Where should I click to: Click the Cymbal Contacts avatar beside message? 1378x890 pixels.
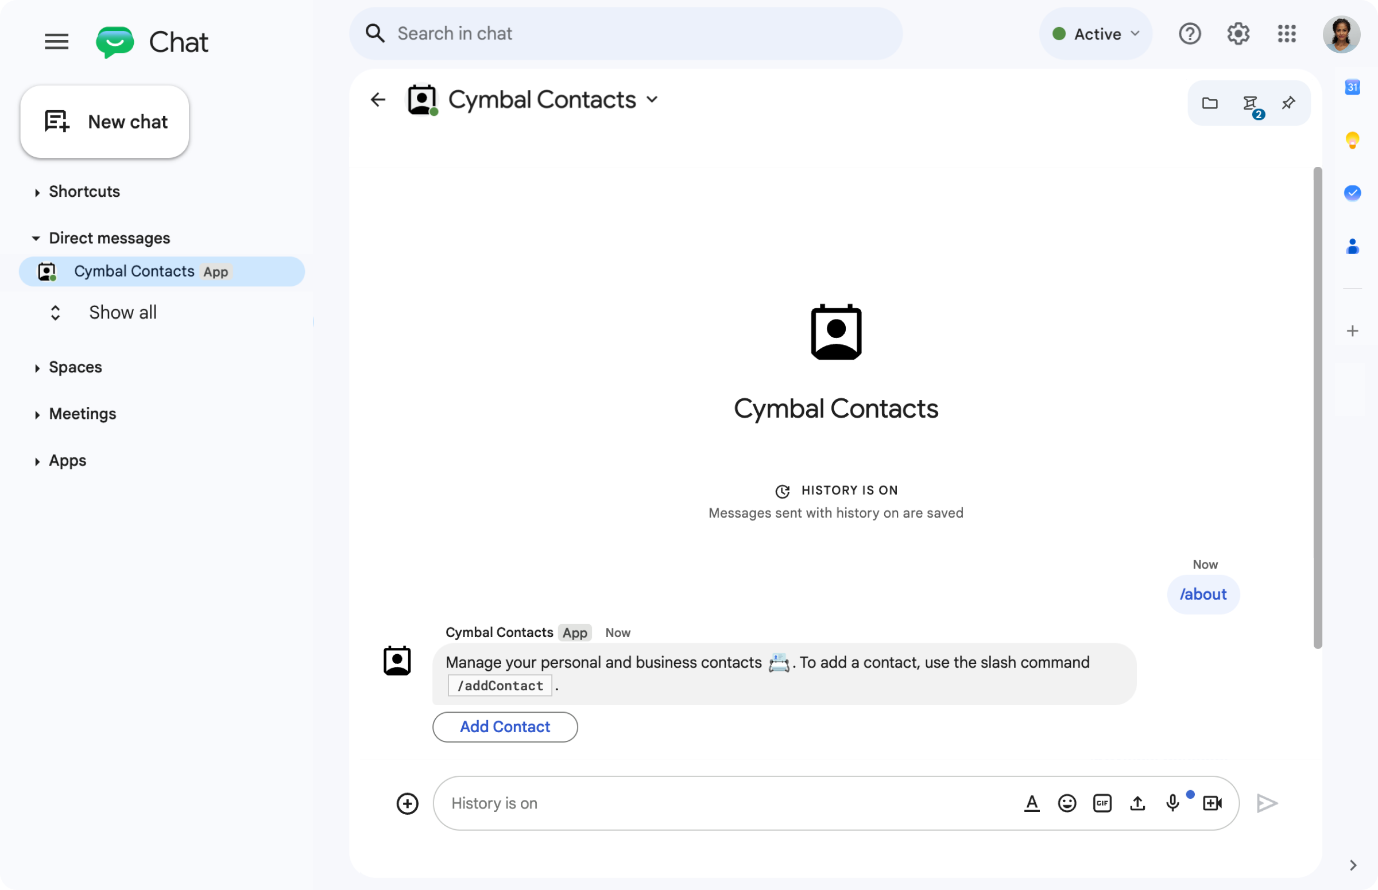pyautogui.click(x=397, y=660)
